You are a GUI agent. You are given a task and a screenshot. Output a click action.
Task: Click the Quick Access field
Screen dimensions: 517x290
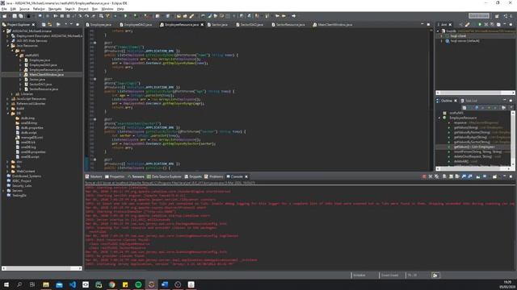coord(479,16)
